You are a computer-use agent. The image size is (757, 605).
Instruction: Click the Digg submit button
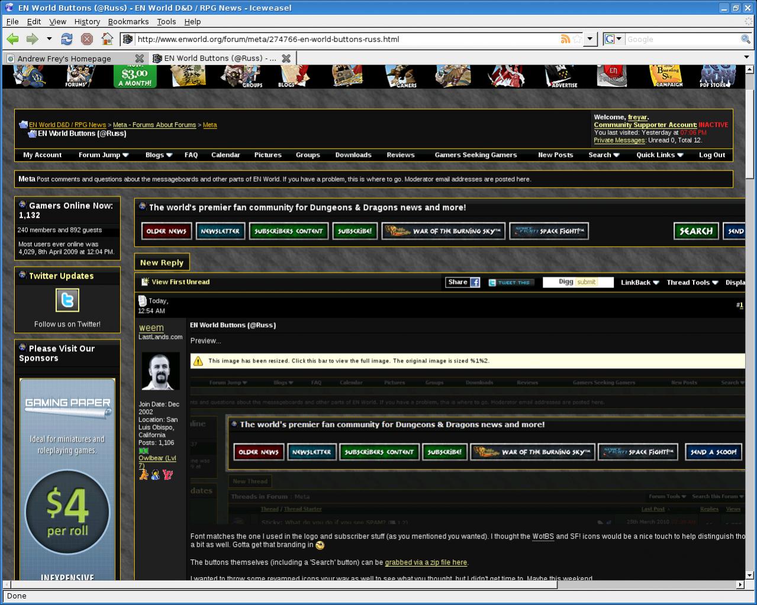578,282
